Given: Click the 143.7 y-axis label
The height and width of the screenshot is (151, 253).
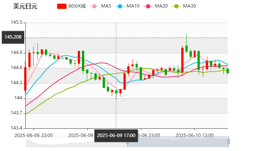Looking at the screenshot, I should click(x=17, y=113).
